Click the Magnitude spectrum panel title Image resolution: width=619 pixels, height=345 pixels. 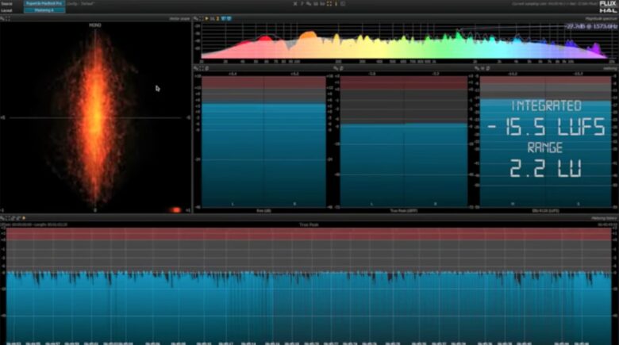click(x=601, y=17)
